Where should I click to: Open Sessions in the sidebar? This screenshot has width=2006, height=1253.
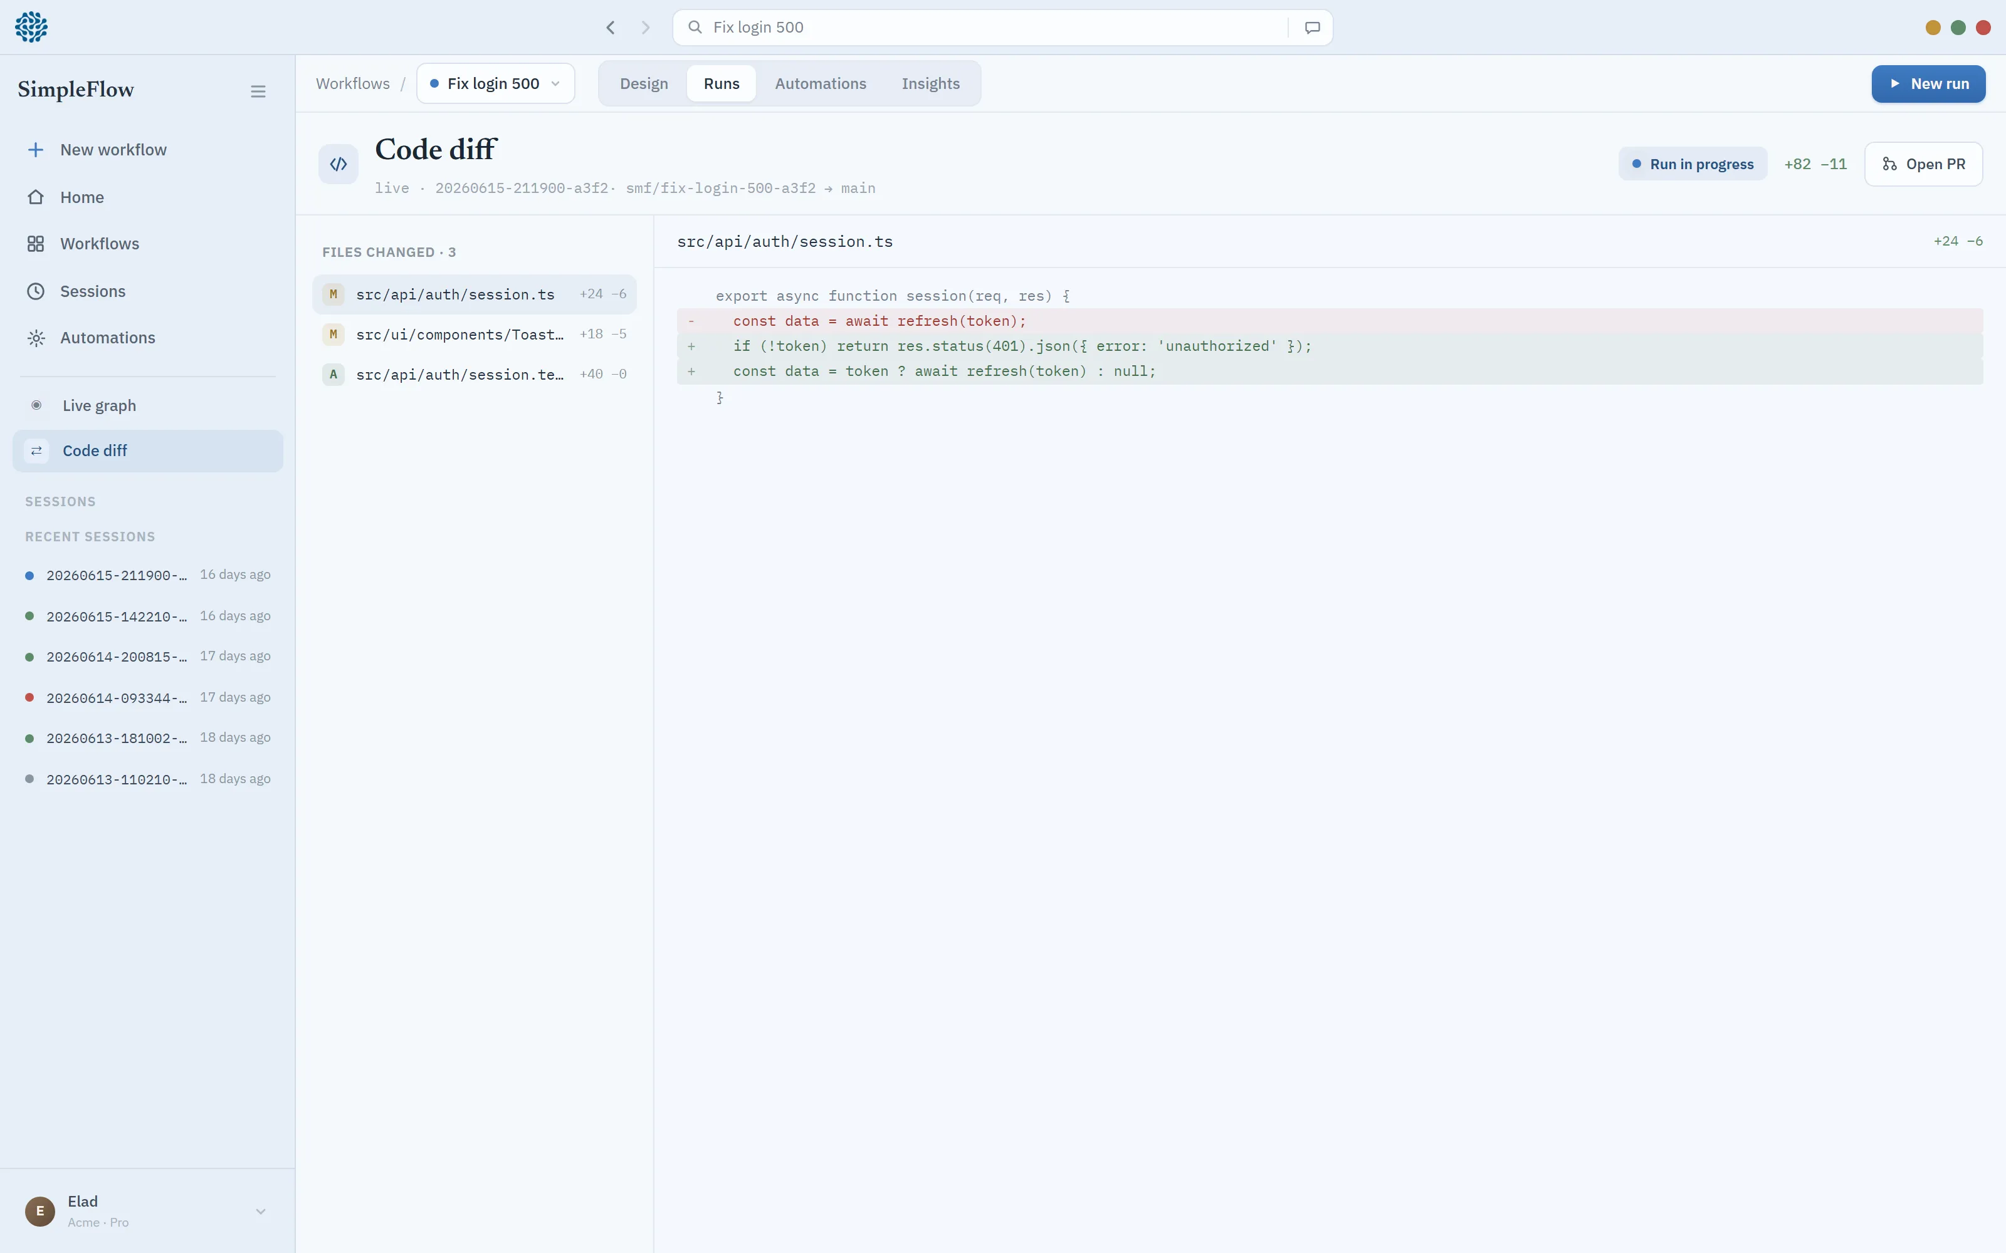coord(147,292)
